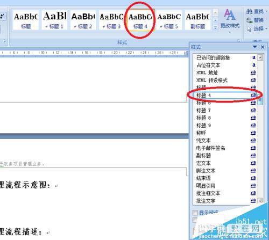Apply the 标题 3 gallery style
The height and width of the screenshot is (240, 269).
[111, 20]
